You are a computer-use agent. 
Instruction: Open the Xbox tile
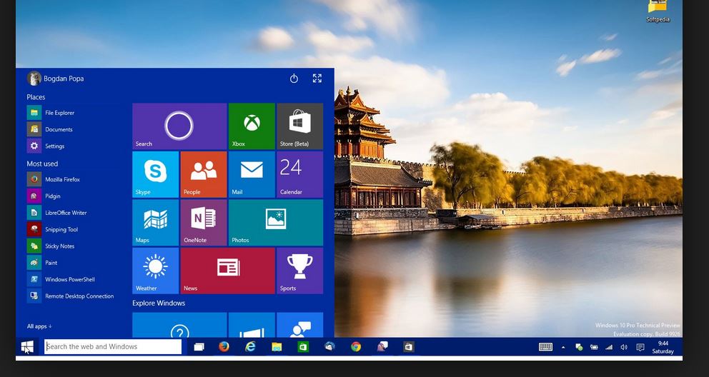(252, 126)
